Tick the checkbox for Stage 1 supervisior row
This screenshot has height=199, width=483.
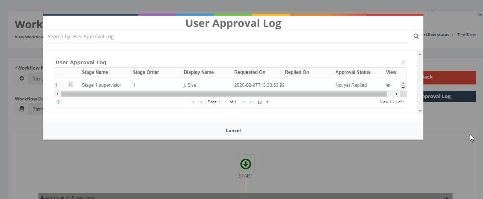(71, 84)
